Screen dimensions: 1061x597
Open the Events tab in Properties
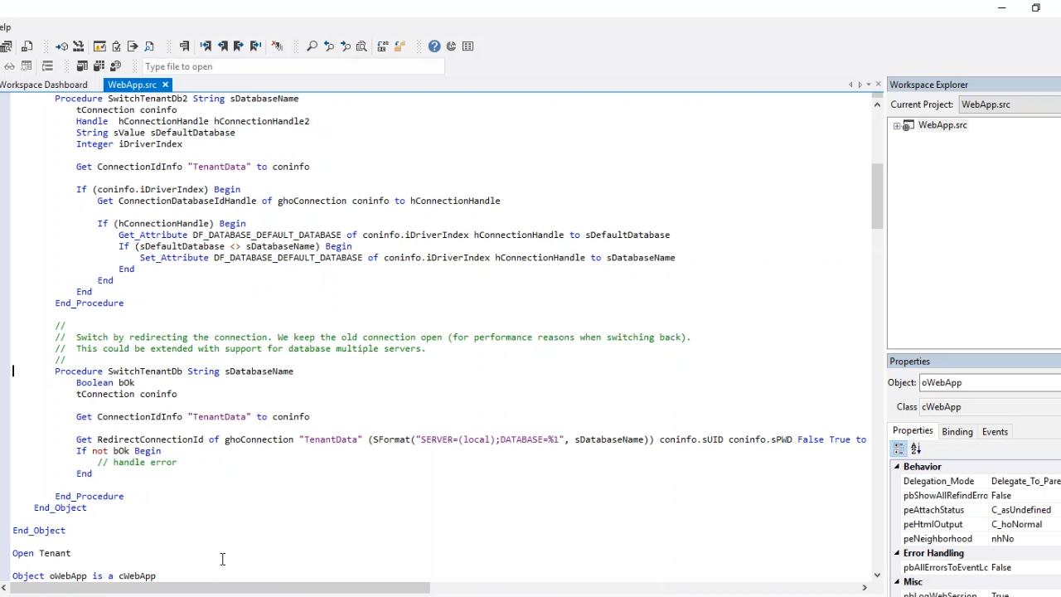(x=995, y=431)
